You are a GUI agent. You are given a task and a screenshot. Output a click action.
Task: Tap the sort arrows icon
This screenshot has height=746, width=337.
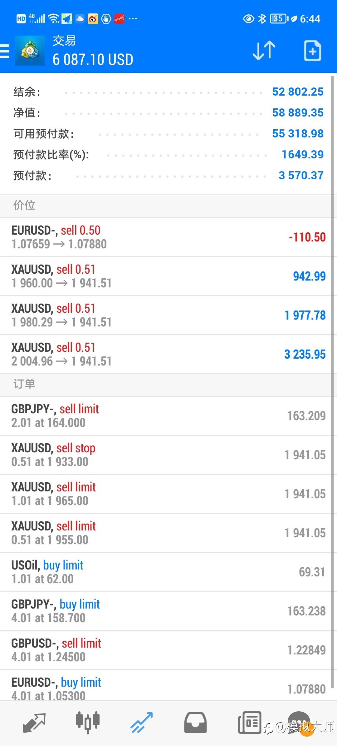click(264, 51)
